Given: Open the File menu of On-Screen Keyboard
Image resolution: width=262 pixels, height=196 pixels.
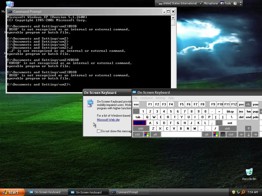Looking at the screenshot, I should click(135, 98).
